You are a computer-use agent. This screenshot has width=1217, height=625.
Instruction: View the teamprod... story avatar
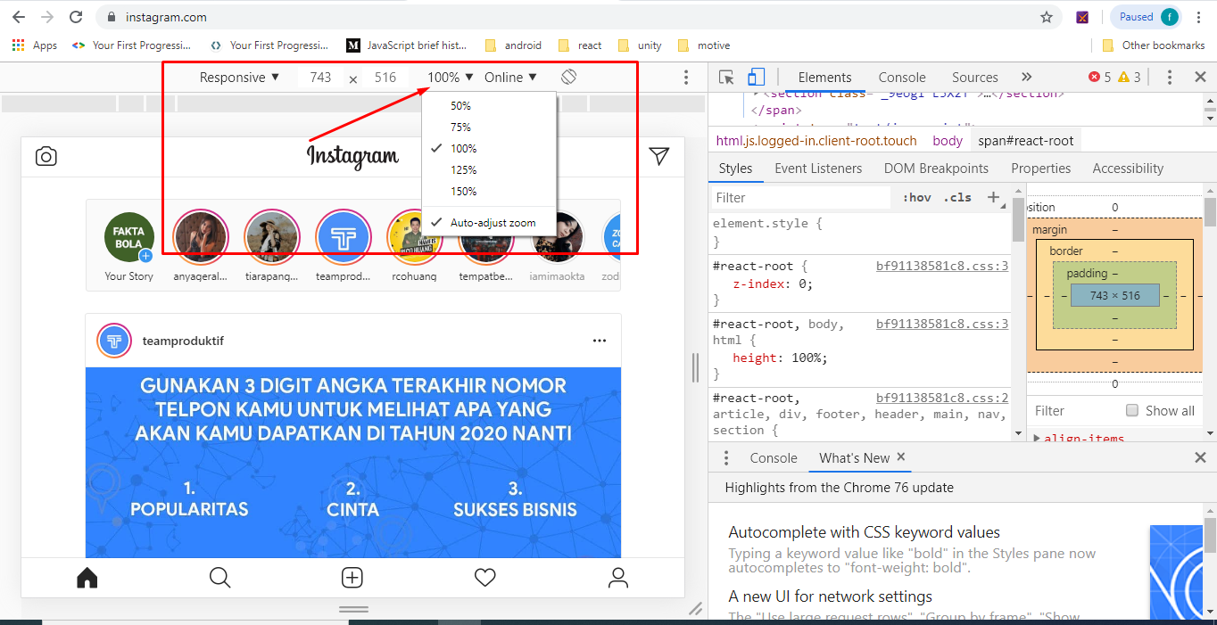(344, 237)
